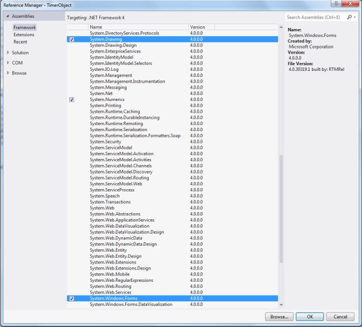Click the scroll up arrow of list

pyautogui.click(x=281, y=27)
